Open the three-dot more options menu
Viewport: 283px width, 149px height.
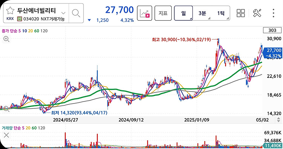tap(274, 13)
